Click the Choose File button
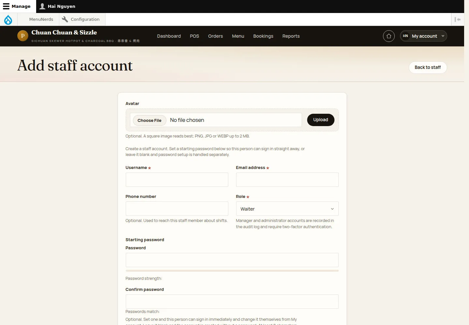Screen dimensions: 469x325 [149, 120]
